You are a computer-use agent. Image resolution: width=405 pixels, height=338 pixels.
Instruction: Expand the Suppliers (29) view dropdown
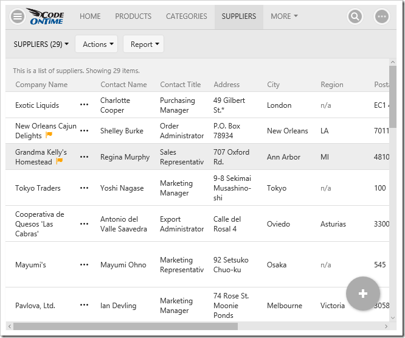tap(41, 44)
